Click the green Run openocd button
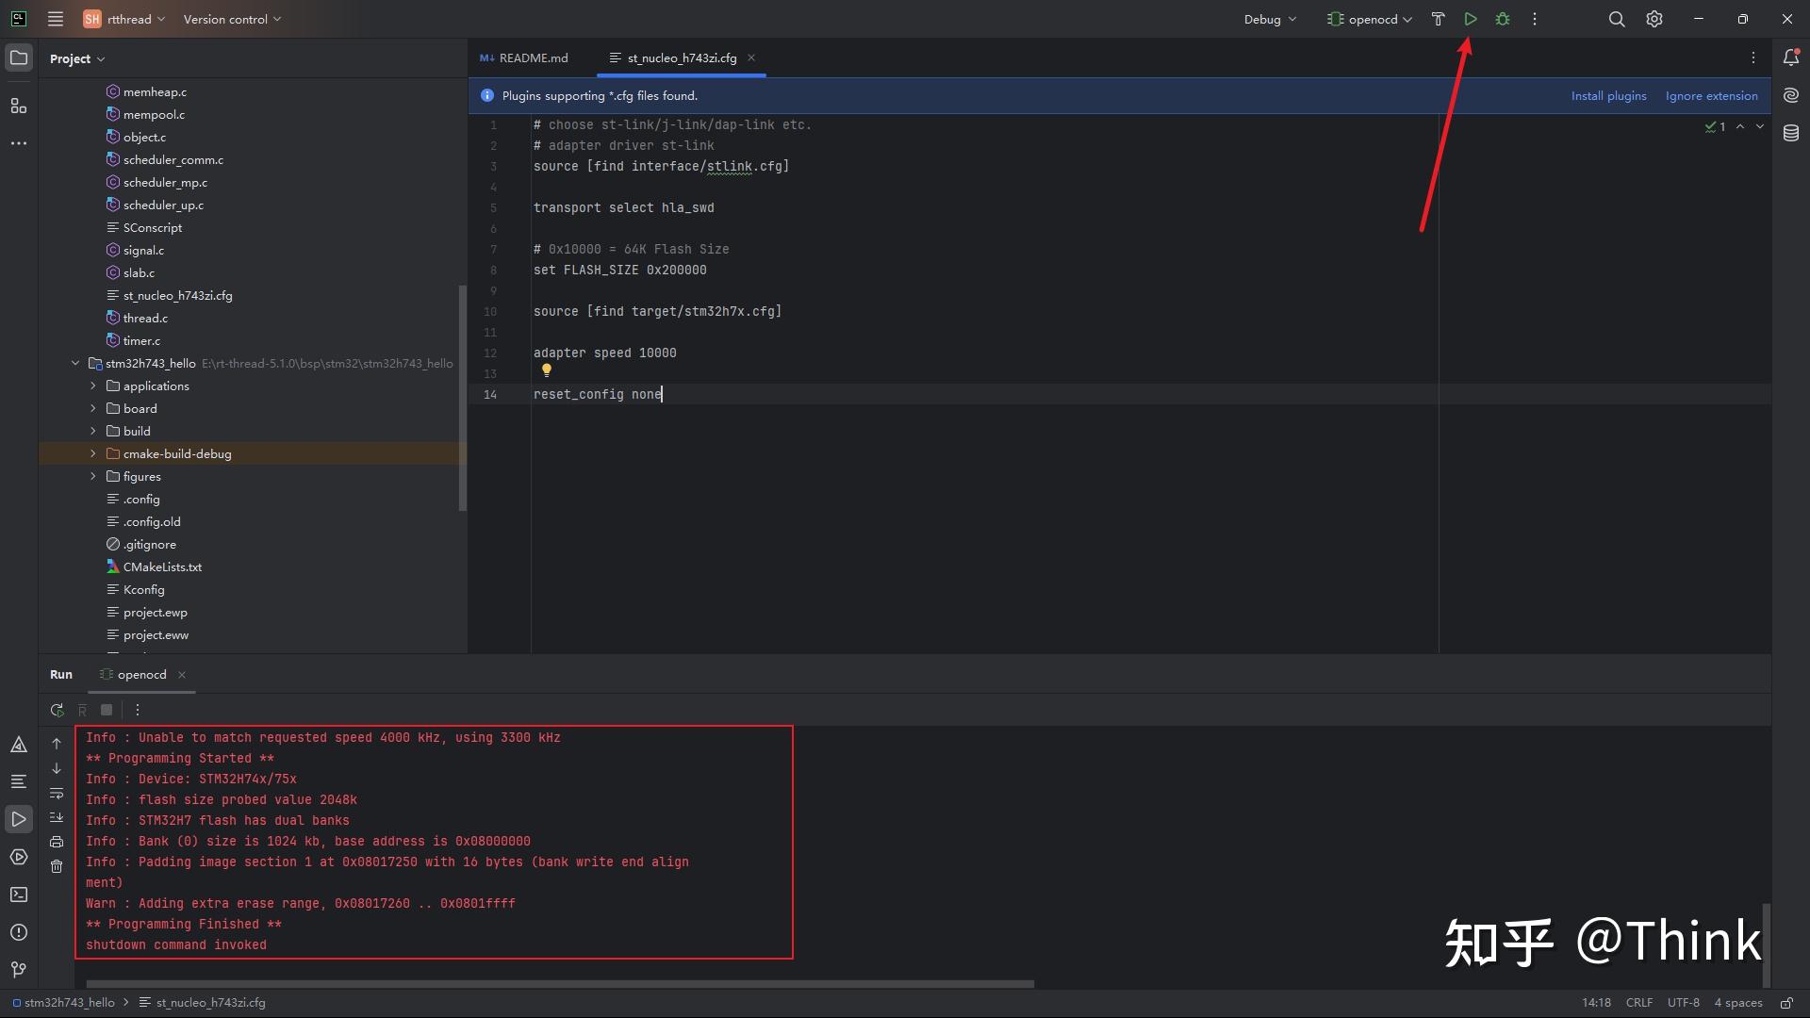The width and height of the screenshot is (1810, 1018). [1470, 19]
